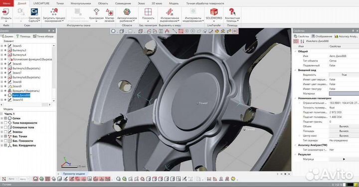Open the Матрица arrow button

344,159
